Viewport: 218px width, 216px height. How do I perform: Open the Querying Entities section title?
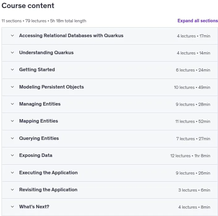pyautogui.click(x=39, y=138)
